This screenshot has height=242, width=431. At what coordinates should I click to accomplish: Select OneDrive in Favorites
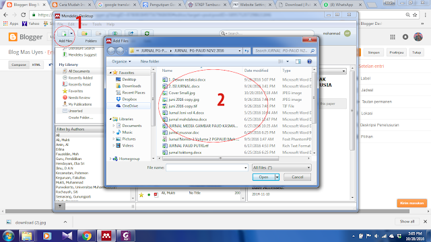130,106
